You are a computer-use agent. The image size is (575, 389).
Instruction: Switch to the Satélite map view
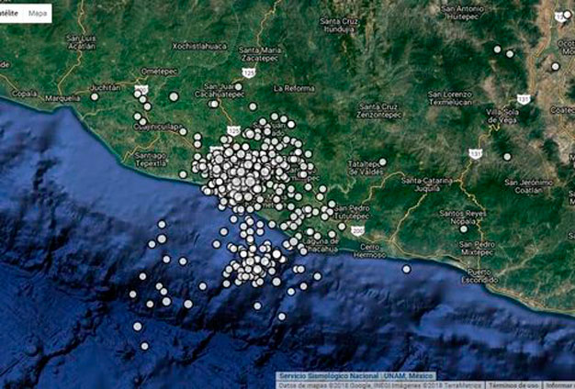[x=11, y=14]
